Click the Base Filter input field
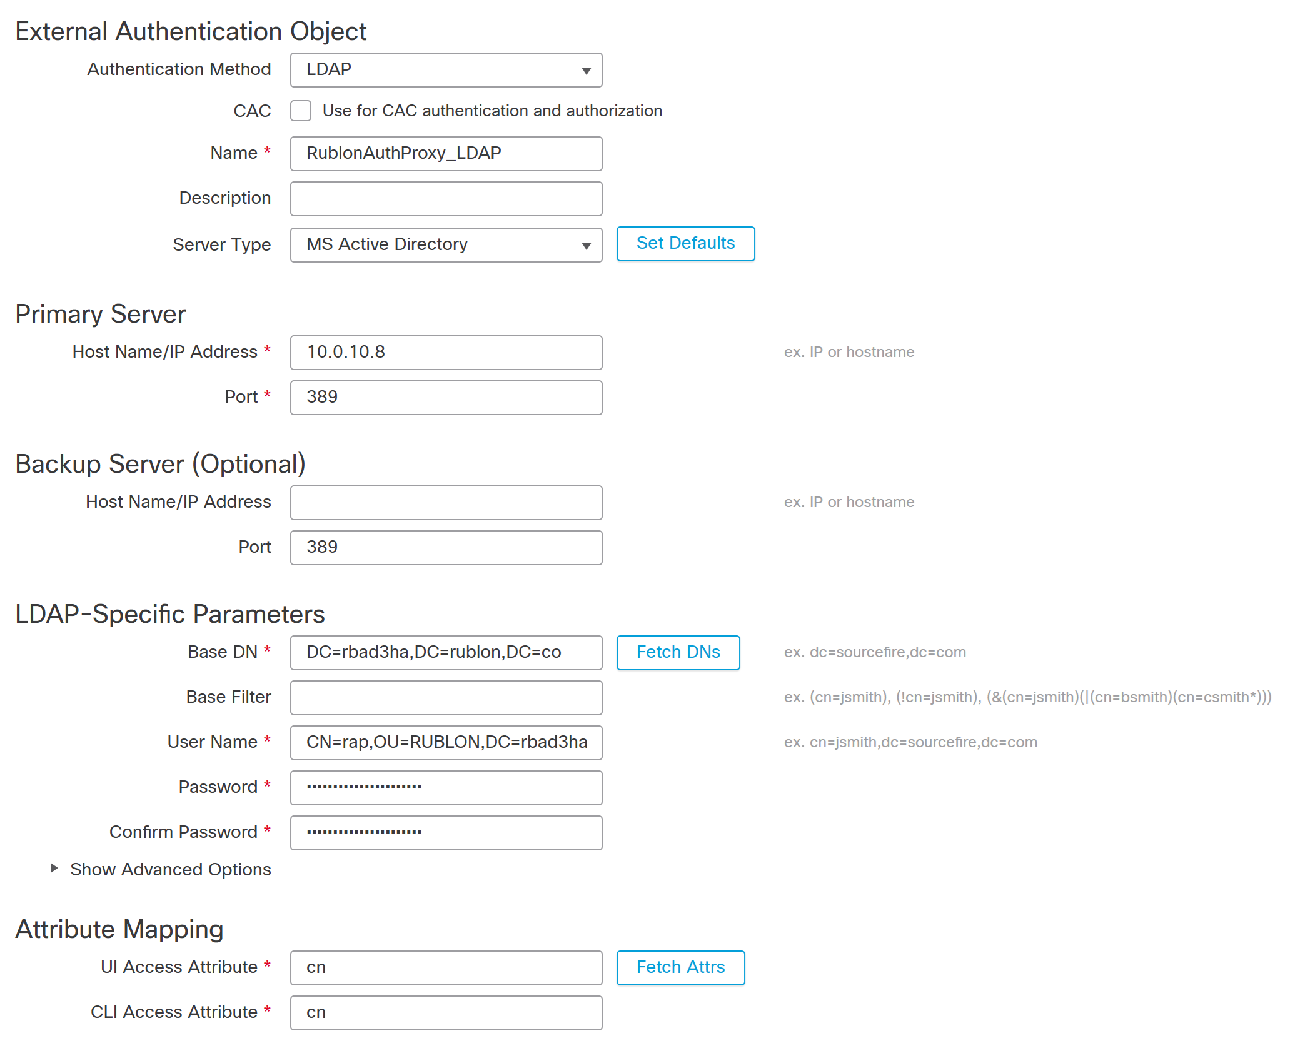The image size is (1310, 1053). (446, 698)
